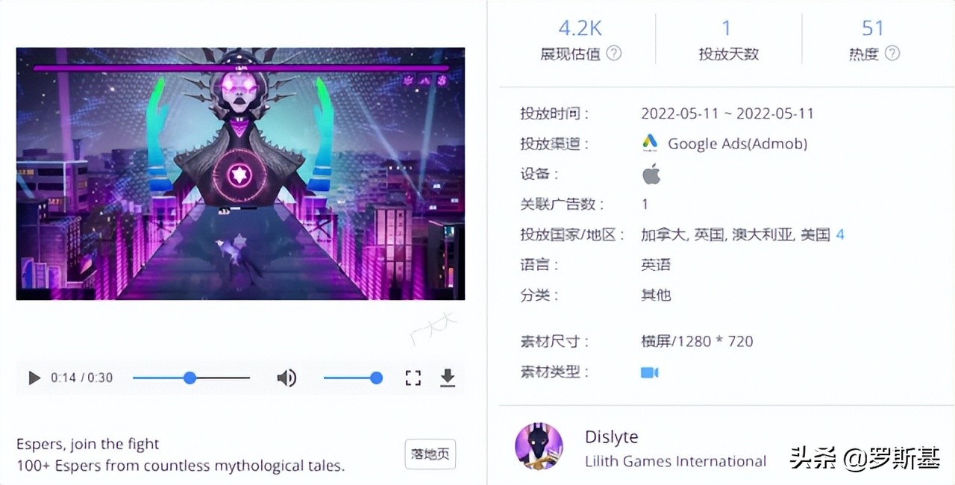Click the 4.2K impression estimate value
Image resolution: width=955 pixels, height=485 pixels.
coord(580,28)
